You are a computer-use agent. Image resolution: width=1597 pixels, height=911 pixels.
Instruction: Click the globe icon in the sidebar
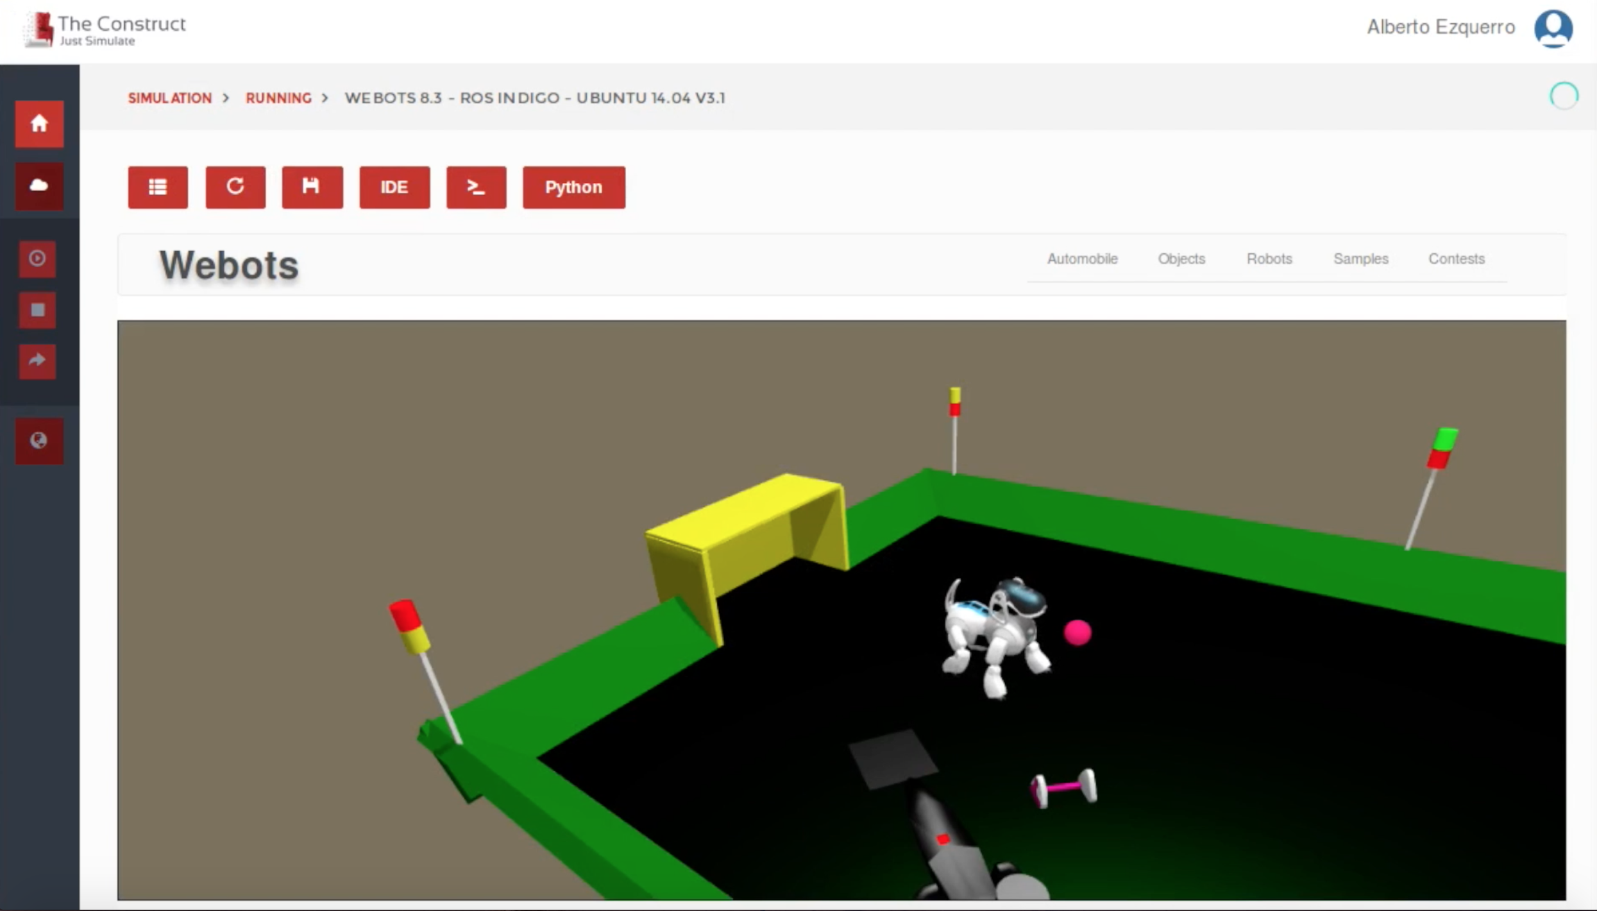click(x=39, y=441)
